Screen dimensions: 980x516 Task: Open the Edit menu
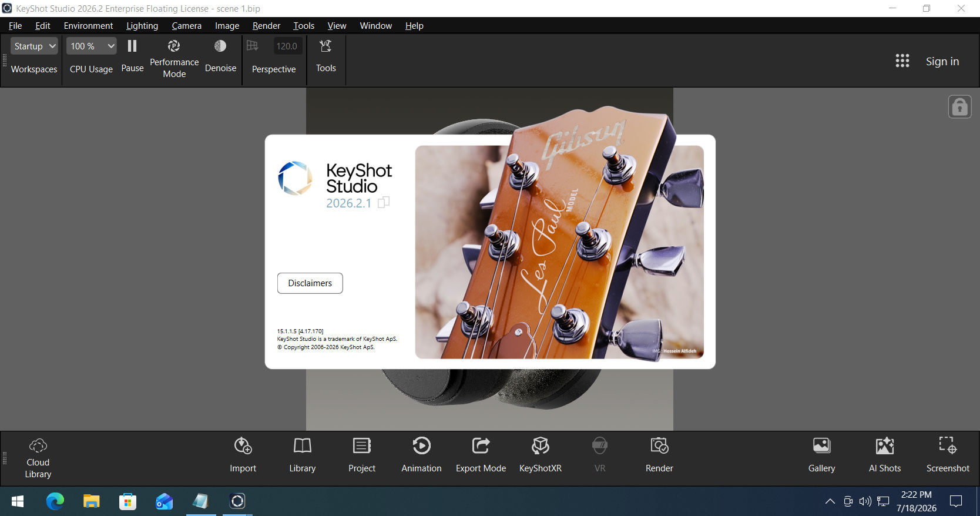pos(43,26)
